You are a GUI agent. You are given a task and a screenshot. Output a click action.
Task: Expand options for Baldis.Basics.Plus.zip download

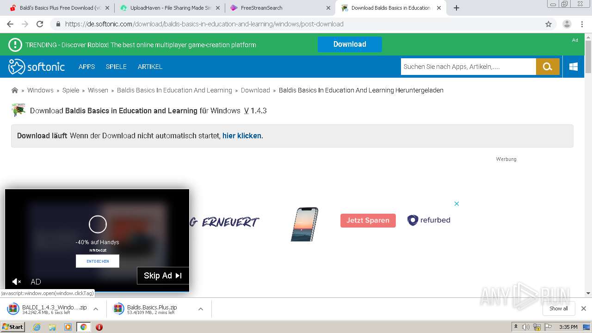point(201,309)
